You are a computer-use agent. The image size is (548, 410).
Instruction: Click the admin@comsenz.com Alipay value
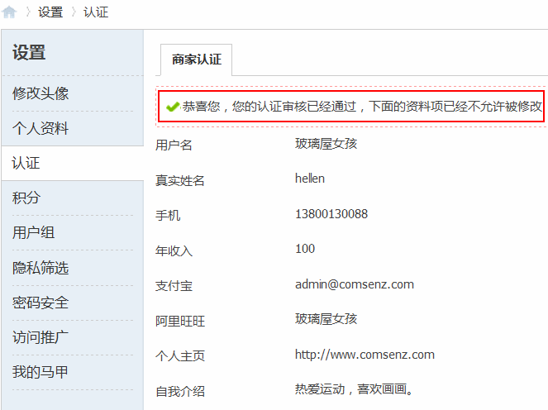pyautogui.click(x=354, y=284)
